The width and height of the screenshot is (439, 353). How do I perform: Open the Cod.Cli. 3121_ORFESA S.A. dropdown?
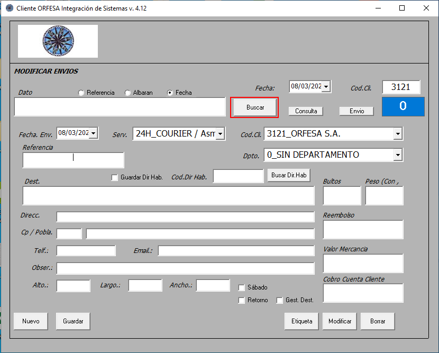tap(398, 134)
